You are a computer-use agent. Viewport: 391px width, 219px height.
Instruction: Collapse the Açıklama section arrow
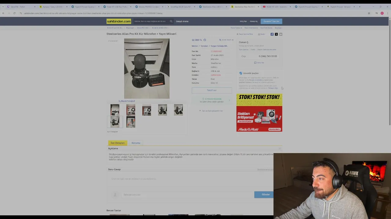[x=280, y=148]
